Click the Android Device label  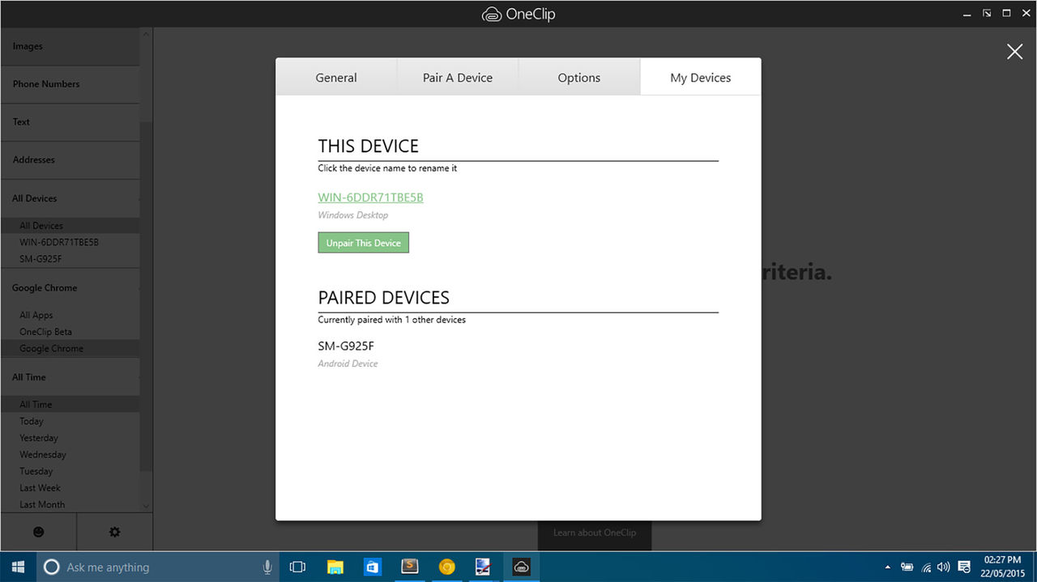click(x=348, y=364)
